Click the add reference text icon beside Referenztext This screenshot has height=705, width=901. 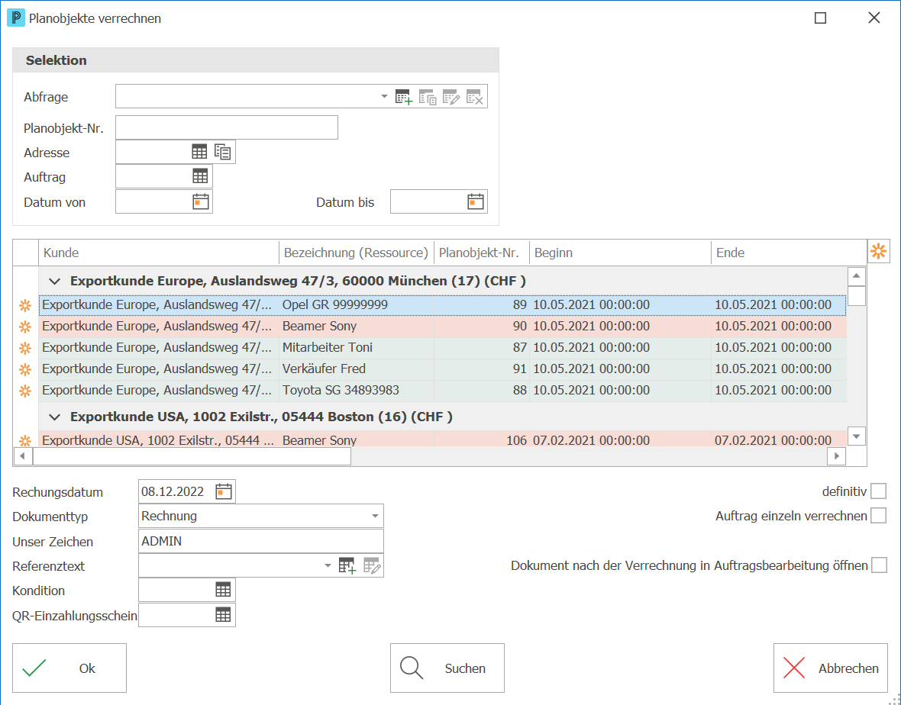click(x=347, y=565)
